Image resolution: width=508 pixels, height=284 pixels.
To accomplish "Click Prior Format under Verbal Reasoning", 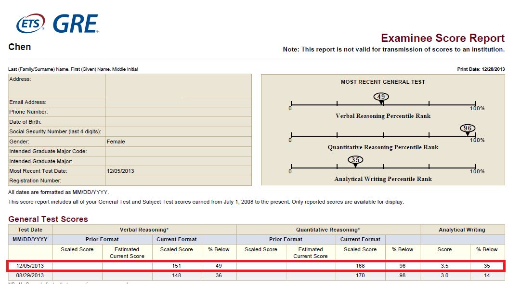I will (102, 239).
